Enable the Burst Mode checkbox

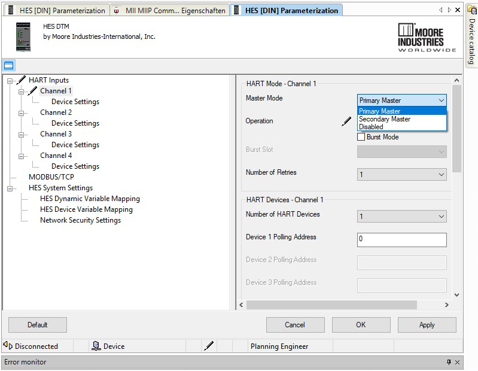tap(361, 137)
